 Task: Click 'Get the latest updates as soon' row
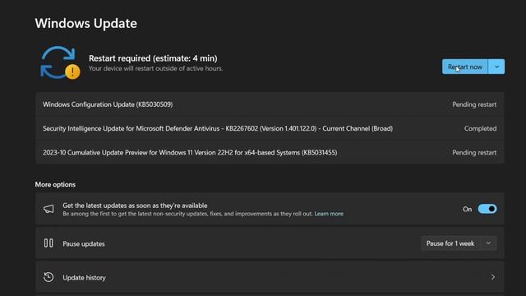click(270, 209)
